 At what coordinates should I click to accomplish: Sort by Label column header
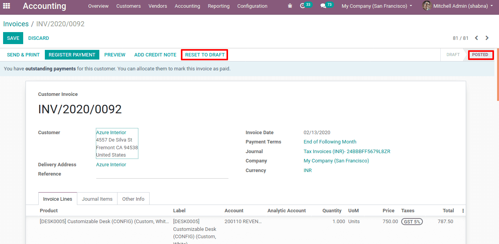[x=179, y=211]
